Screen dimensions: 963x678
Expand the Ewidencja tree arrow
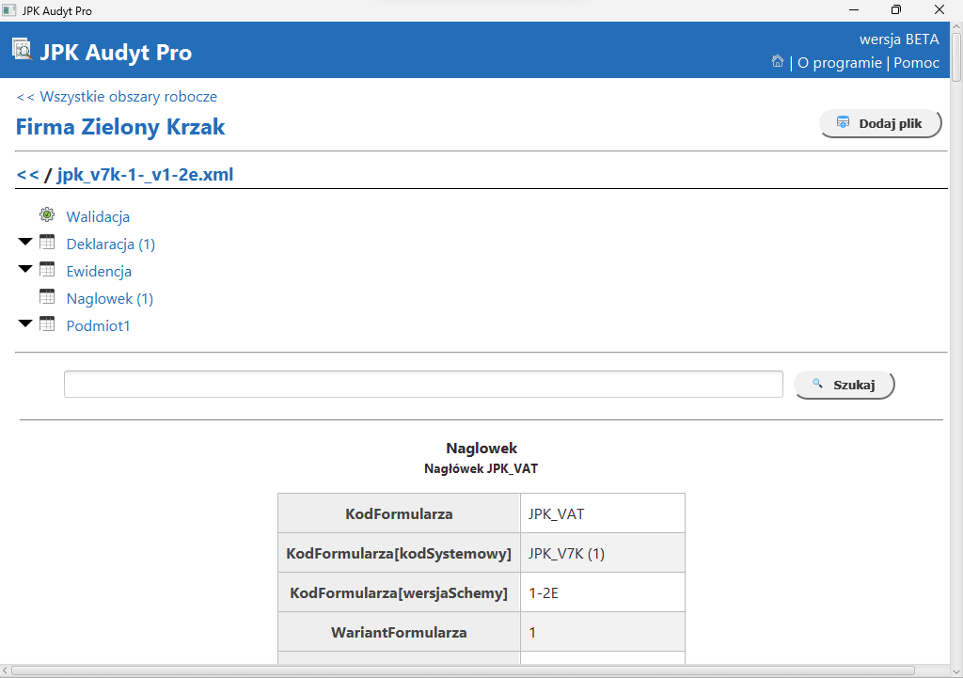pyautogui.click(x=25, y=269)
